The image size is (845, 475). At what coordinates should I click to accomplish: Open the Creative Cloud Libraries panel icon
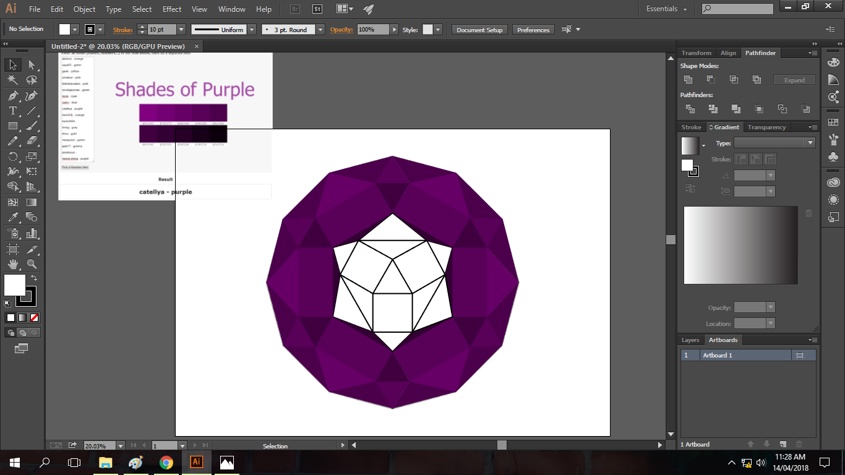tap(833, 182)
